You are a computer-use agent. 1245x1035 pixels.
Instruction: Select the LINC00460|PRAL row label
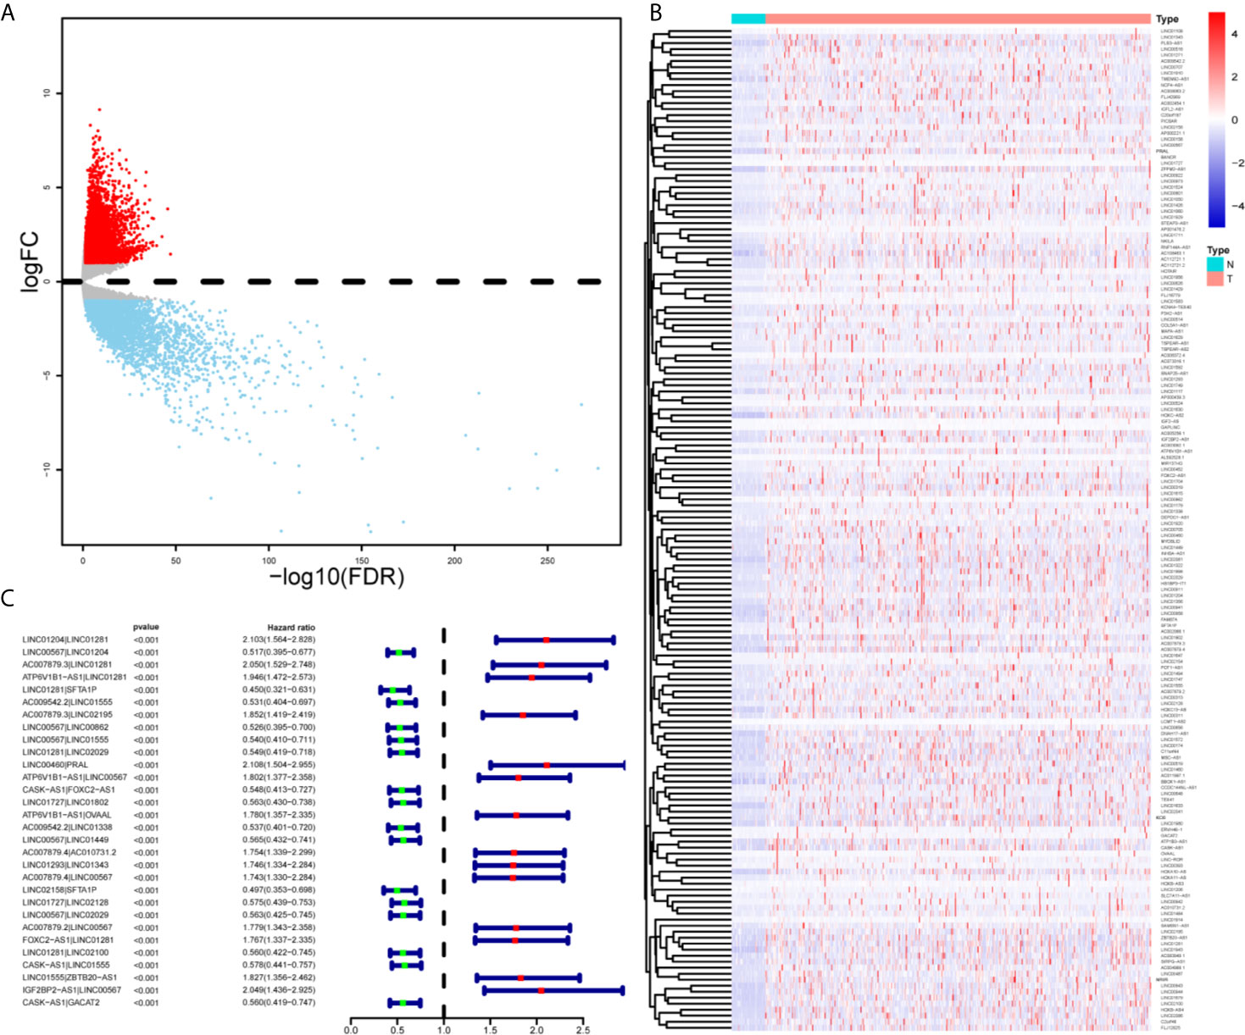click(x=55, y=765)
